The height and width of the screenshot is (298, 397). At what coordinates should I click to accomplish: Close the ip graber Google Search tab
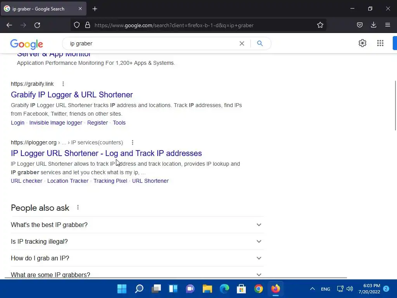coord(80,9)
